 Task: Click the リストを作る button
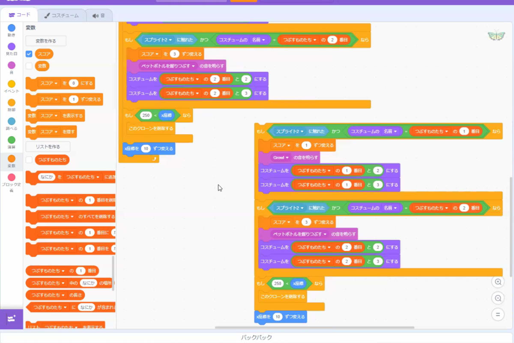(48, 147)
